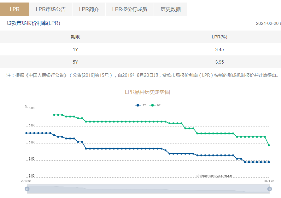This screenshot has height=198, width=281.
Task: Click the right range slider handle
Action: pyautogui.click(x=270, y=189)
